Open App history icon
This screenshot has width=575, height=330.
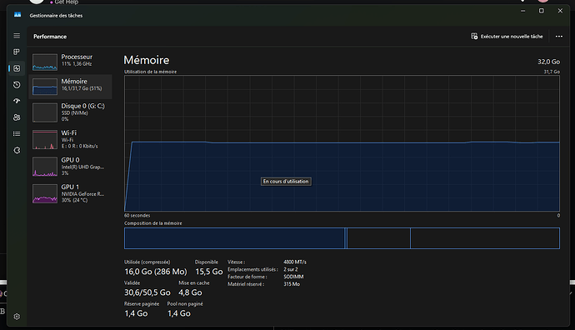(x=17, y=85)
